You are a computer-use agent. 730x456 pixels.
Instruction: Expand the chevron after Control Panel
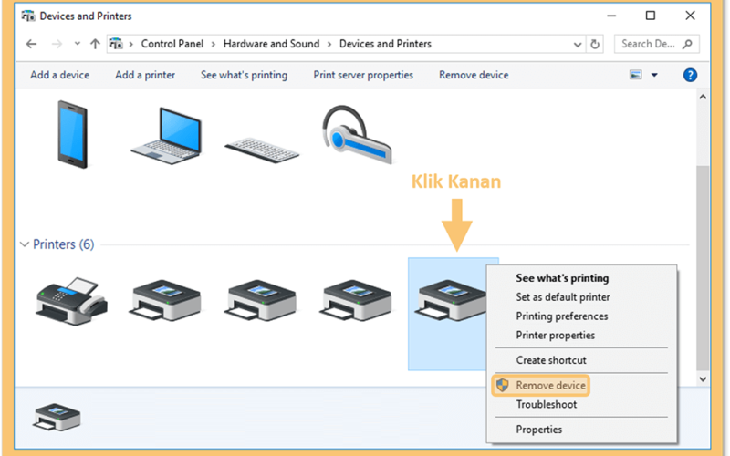click(214, 44)
